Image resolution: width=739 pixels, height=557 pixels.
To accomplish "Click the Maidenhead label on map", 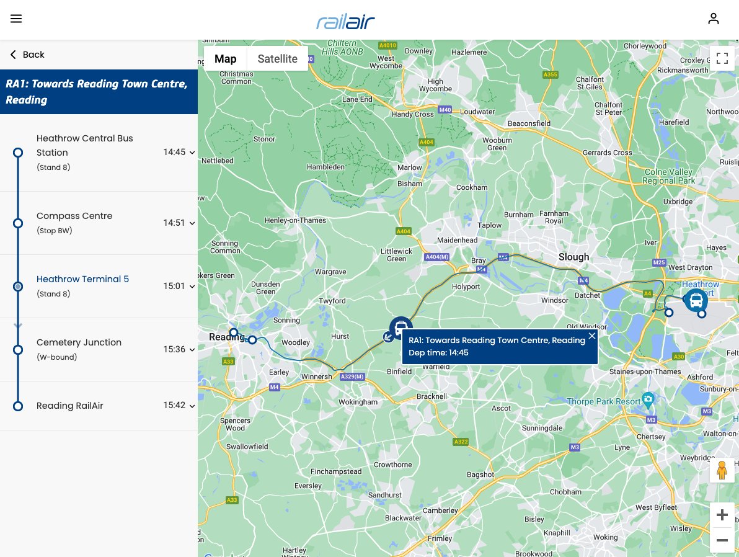I will click(x=457, y=240).
